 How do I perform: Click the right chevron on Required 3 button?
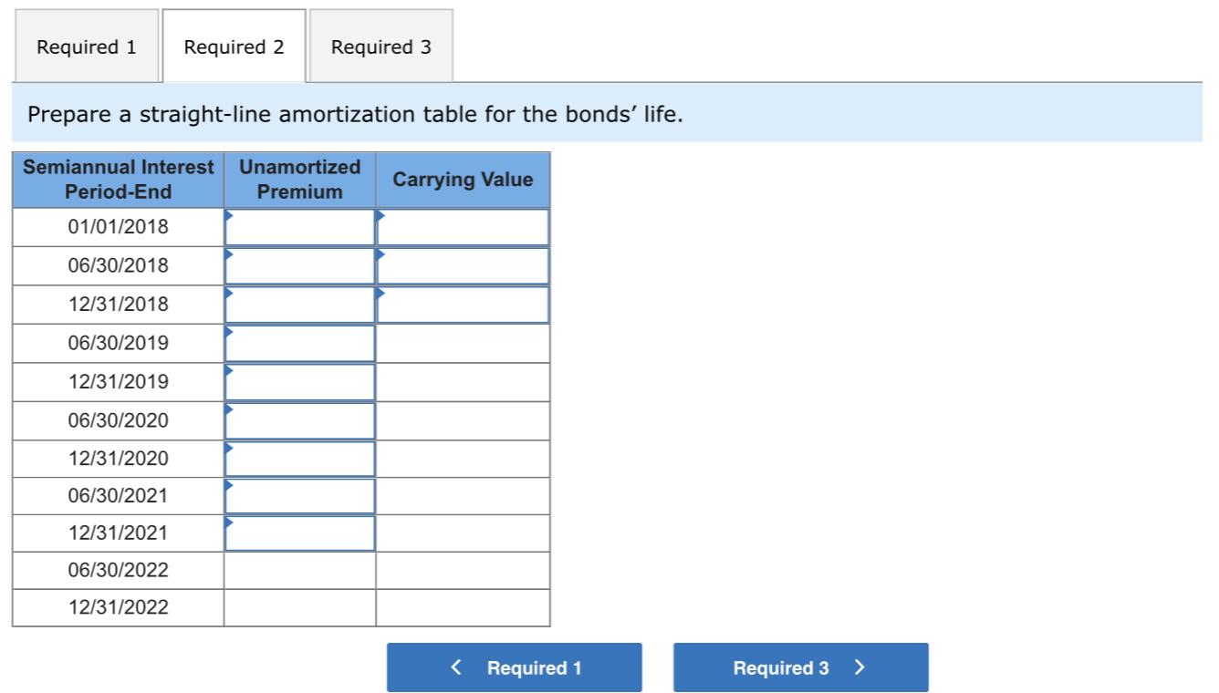(x=858, y=667)
